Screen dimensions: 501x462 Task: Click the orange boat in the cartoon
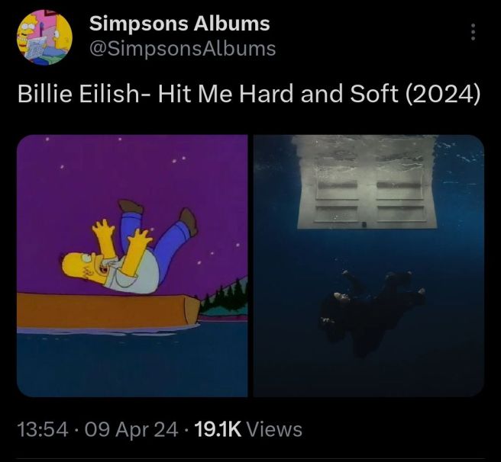click(108, 311)
